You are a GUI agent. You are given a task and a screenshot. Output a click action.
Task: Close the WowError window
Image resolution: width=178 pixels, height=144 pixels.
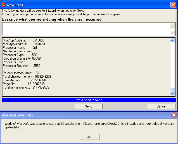(x=173, y=5)
